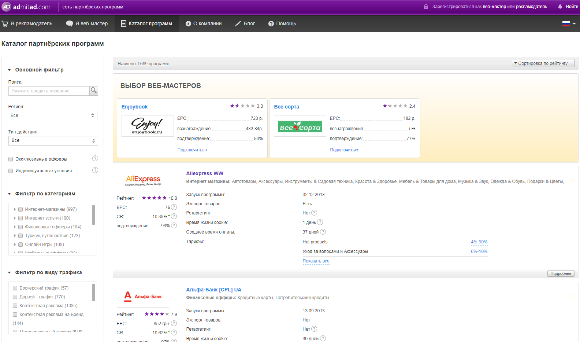Check the Онлайн Игры (108) category
Screen dimensions: 580x342
pyautogui.click(x=21, y=244)
